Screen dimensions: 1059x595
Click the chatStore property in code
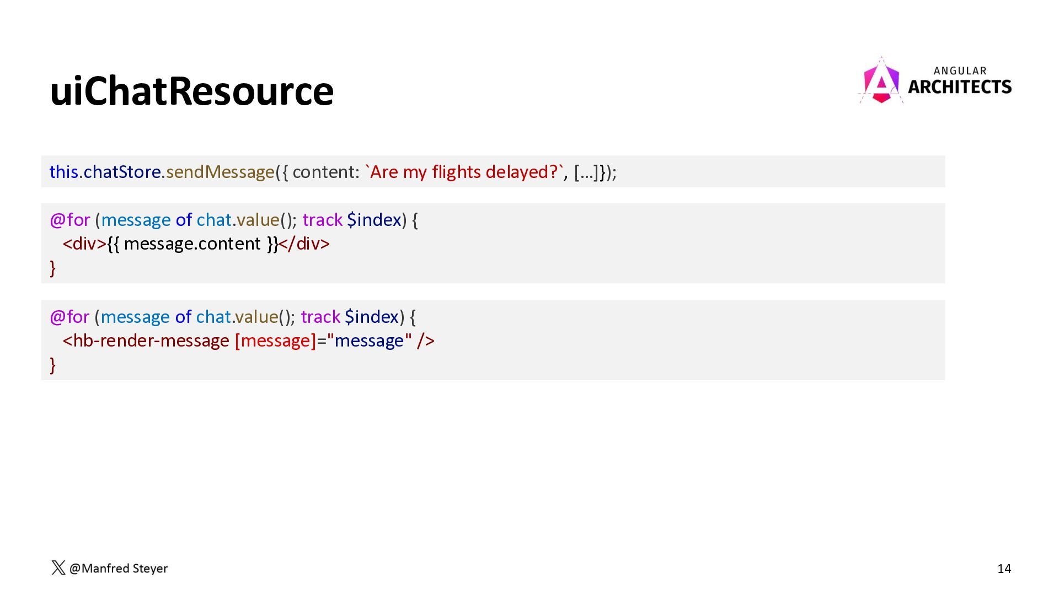122,172
